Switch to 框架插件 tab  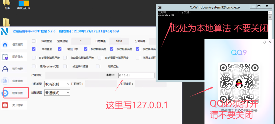[x=14, y=81]
